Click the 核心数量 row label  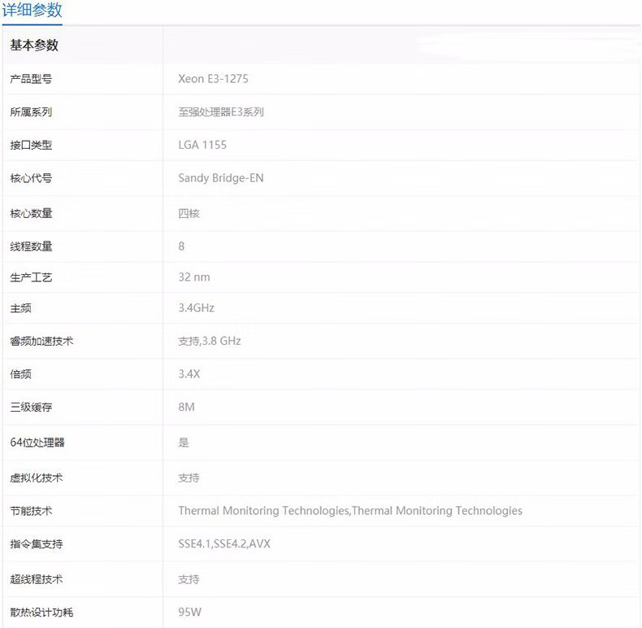31,213
